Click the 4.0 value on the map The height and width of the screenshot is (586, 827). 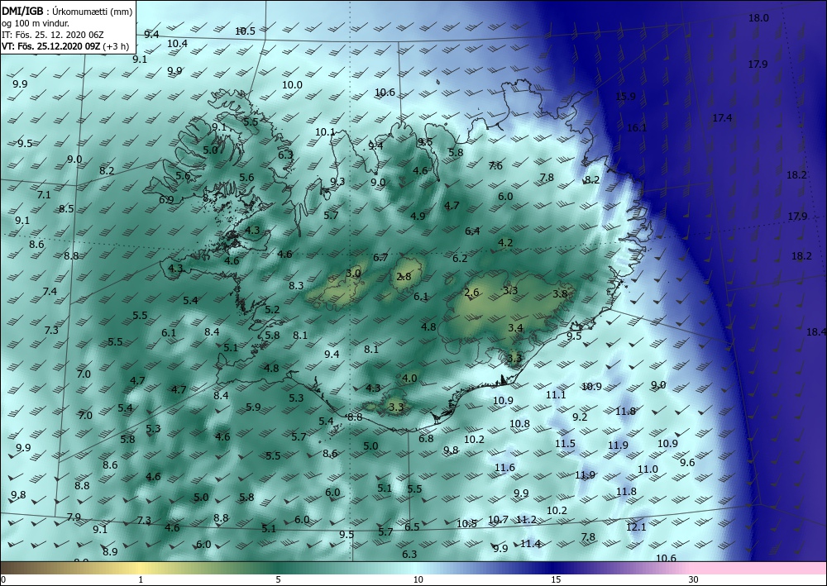tap(409, 378)
